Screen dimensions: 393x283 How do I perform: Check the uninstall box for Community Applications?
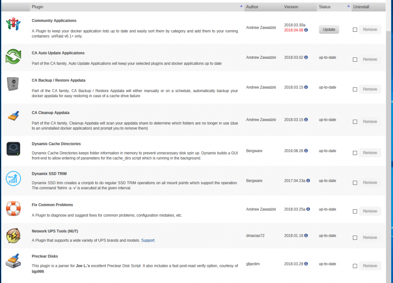[355, 30]
